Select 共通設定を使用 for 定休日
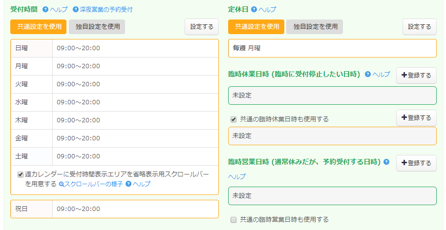The width and height of the screenshot is (446, 230). [x=256, y=27]
